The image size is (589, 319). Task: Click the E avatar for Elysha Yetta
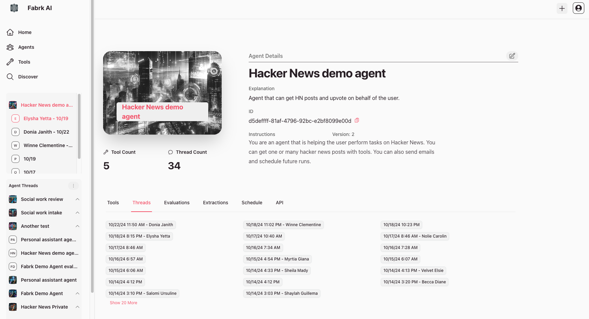tap(15, 118)
